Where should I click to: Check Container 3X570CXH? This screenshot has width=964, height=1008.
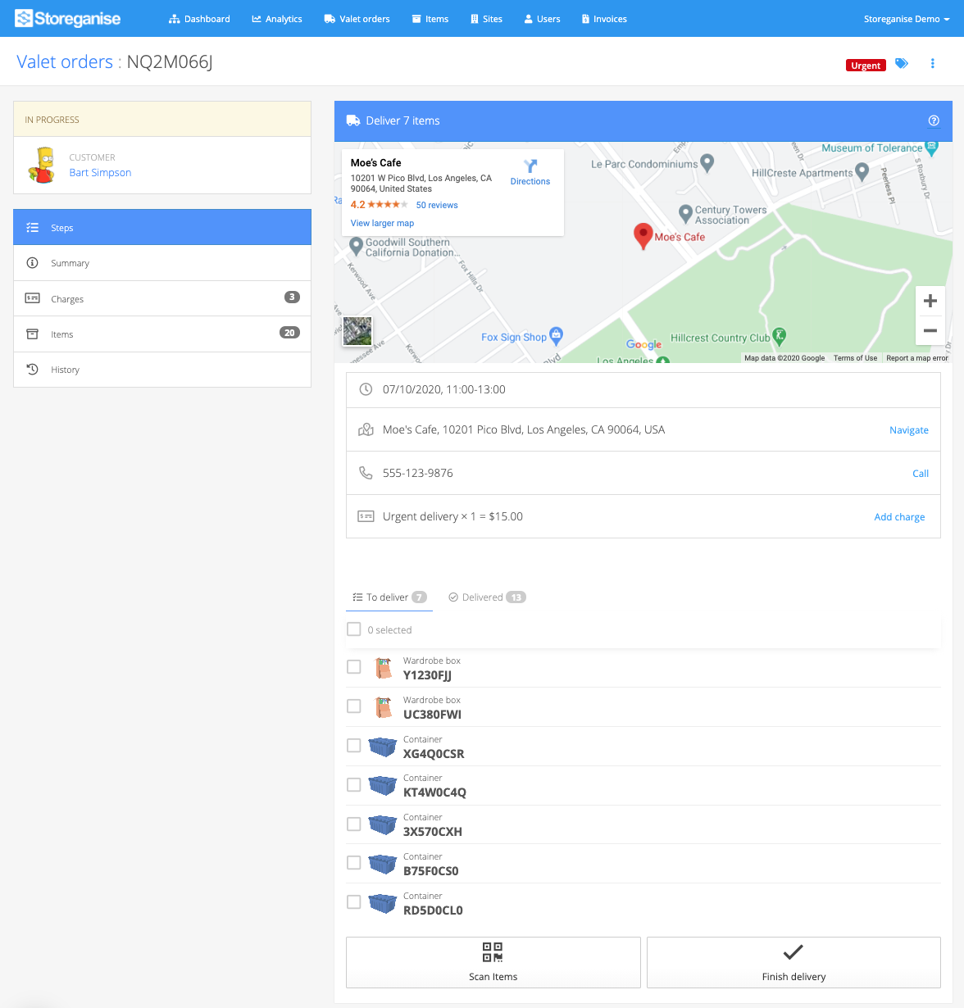[x=354, y=824]
